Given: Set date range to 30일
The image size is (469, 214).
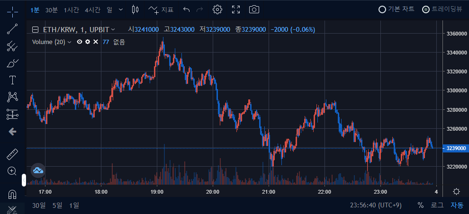Looking at the screenshot, I should pos(39,205).
